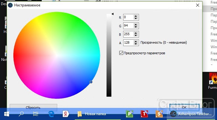Click the Windows Start button
Screen dimensions: 217x120
tap(6, 114)
